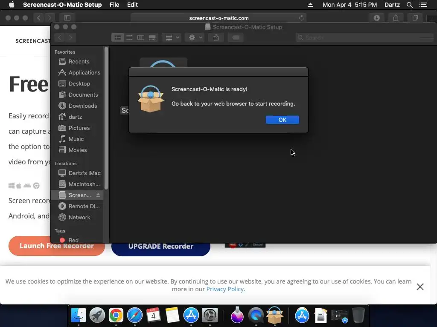Go forward in the Finder window

[x=70, y=37]
